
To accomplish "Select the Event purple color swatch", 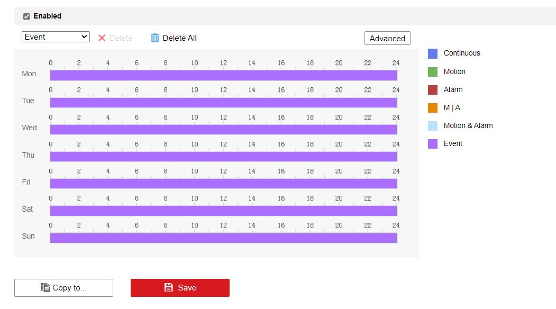I will [x=433, y=144].
